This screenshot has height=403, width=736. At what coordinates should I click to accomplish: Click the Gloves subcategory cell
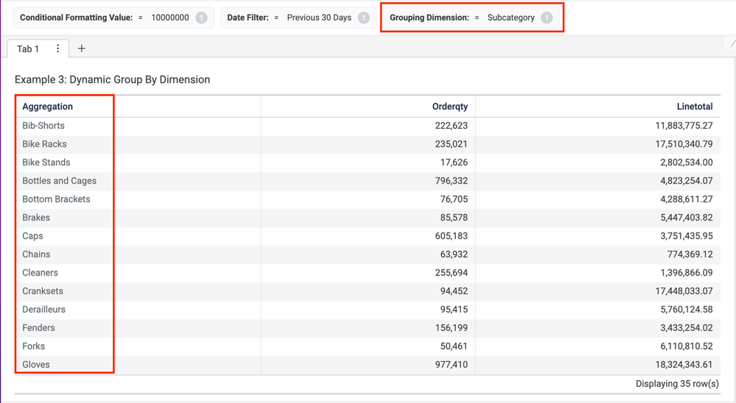[36, 365]
